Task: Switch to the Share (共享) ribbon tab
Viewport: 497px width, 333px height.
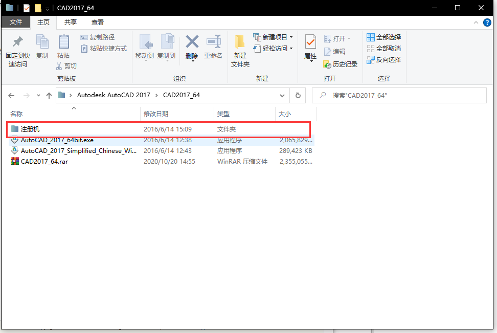Action: point(71,22)
